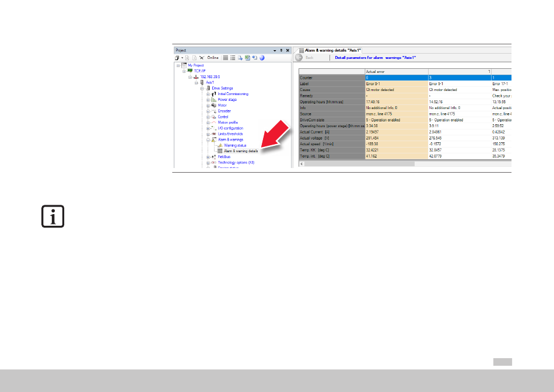The image size is (554, 392).
Task: Expand the Encoder node
Action: point(208,111)
